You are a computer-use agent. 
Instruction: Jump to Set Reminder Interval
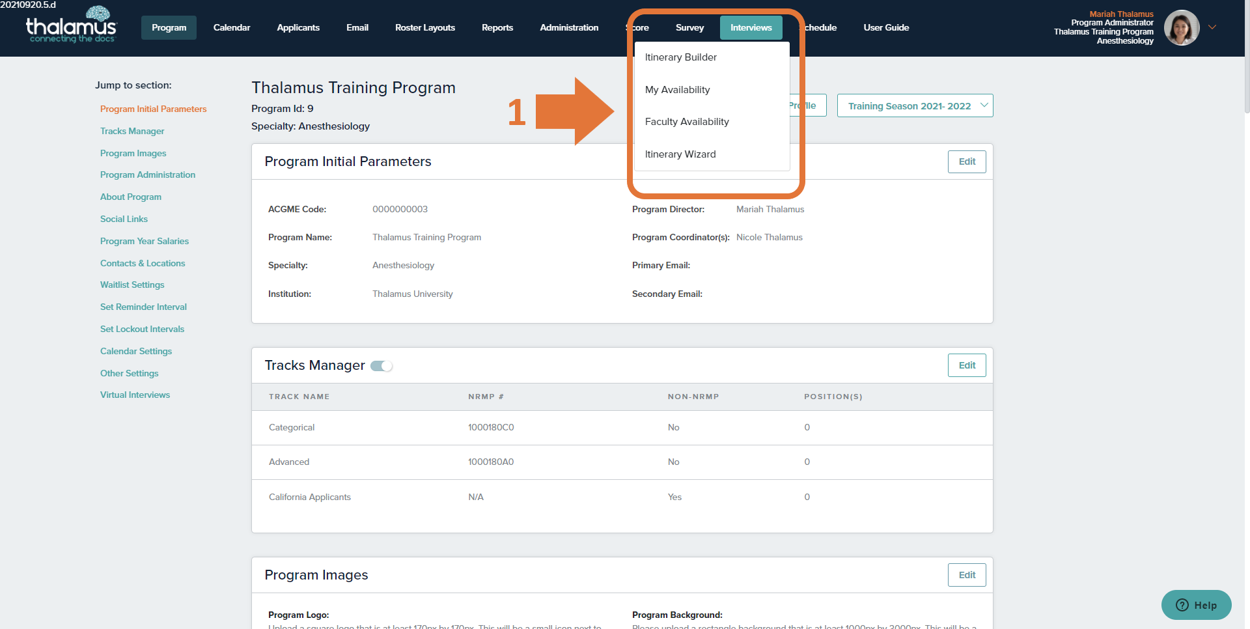tap(143, 307)
